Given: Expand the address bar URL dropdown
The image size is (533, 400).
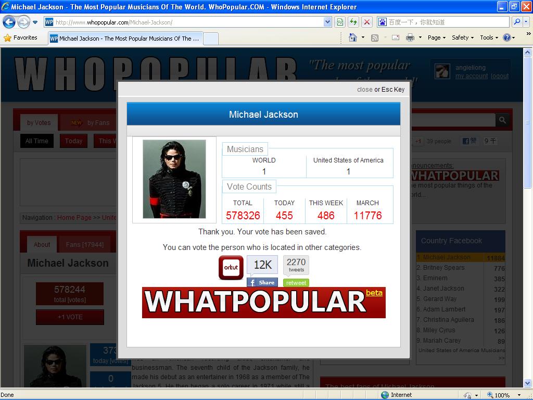Looking at the screenshot, I should pos(327,22).
